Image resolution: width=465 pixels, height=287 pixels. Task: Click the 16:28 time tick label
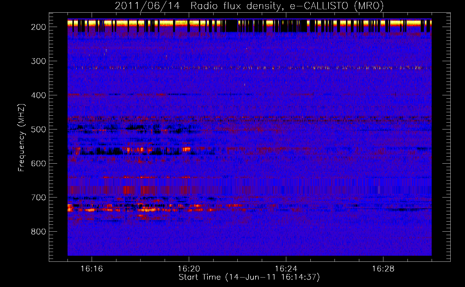click(383, 269)
